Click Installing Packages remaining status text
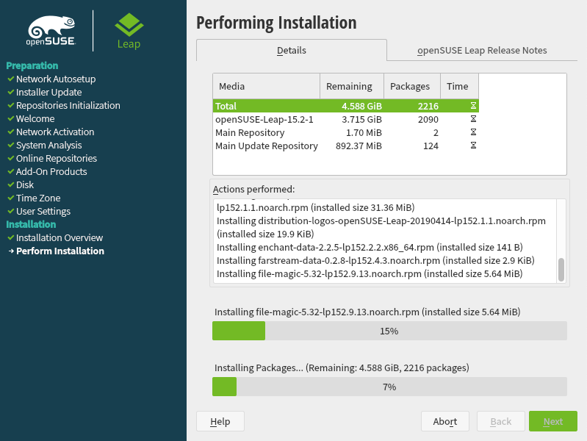Viewport: 587px width, 441px height. 342,367
